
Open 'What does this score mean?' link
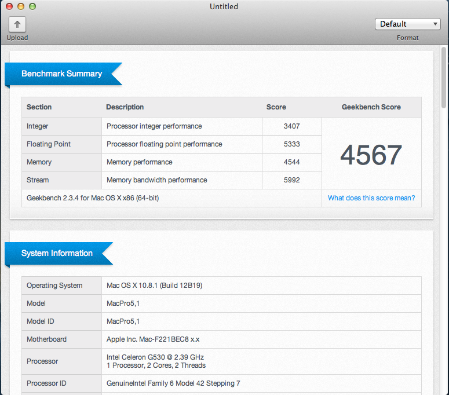point(371,197)
